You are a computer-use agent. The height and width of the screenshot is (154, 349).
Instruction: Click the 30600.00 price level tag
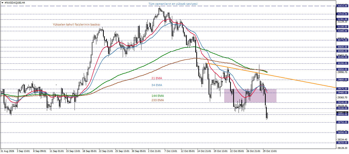pyautogui.click(x=342, y=47)
